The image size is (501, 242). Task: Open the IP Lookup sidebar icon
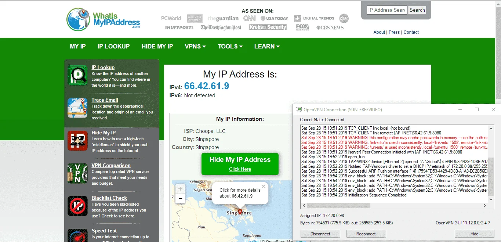(x=77, y=75)
